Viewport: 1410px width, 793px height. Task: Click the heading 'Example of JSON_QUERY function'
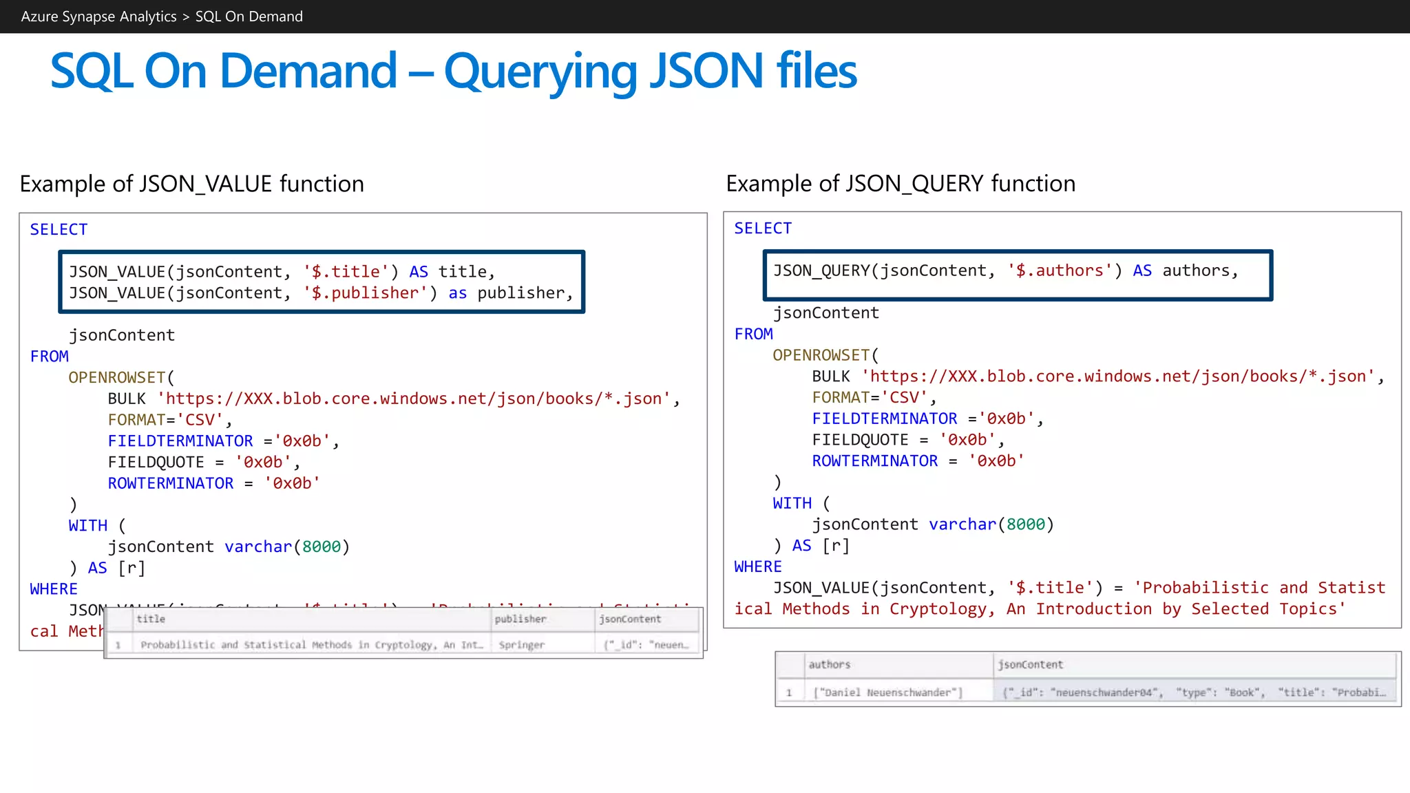click(901, 184)
